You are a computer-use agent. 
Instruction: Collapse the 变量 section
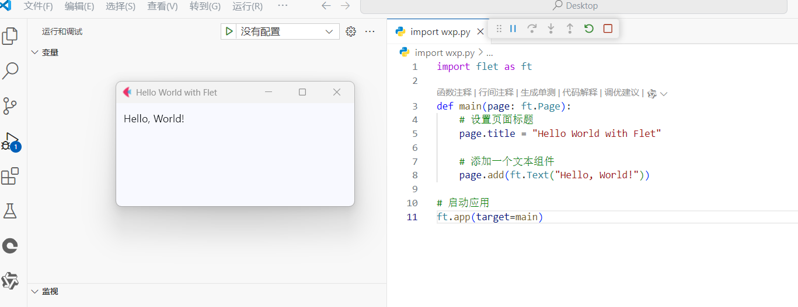coord(35,52)
